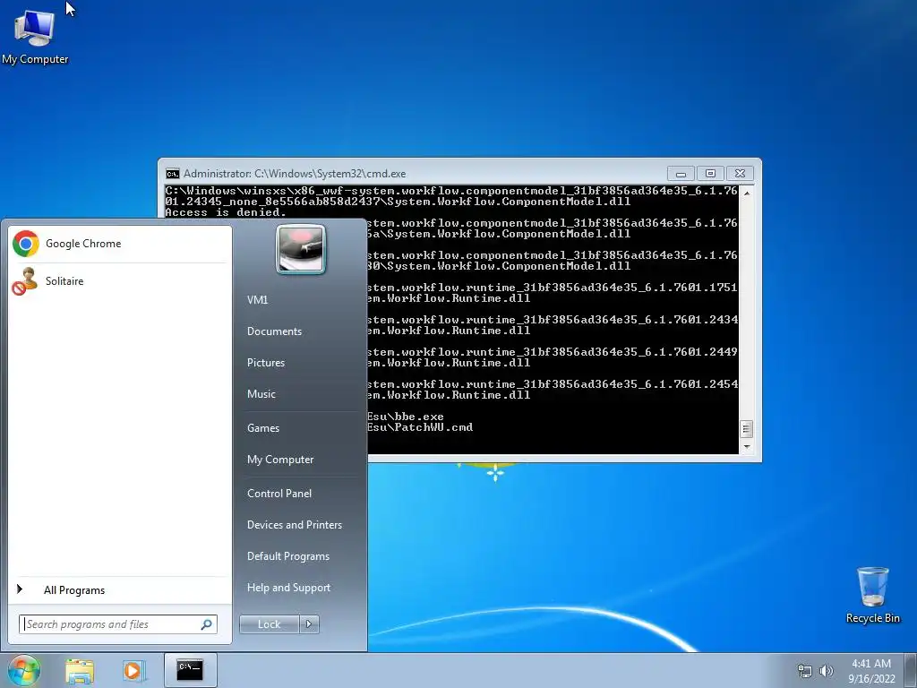
Task: Click the 'Esu\bbe.exe' line in cmd
Action: coord(406,417)
